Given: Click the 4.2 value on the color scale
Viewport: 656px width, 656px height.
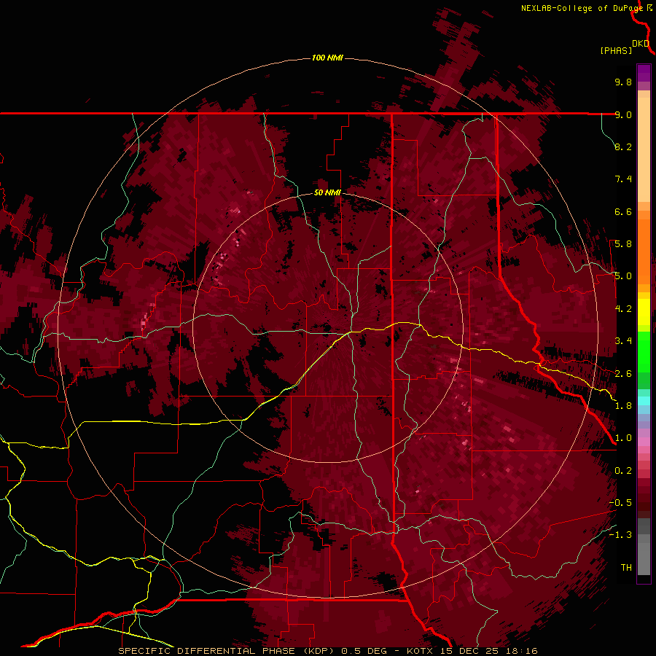Looking at the screenshot, I should click(623, 309).
